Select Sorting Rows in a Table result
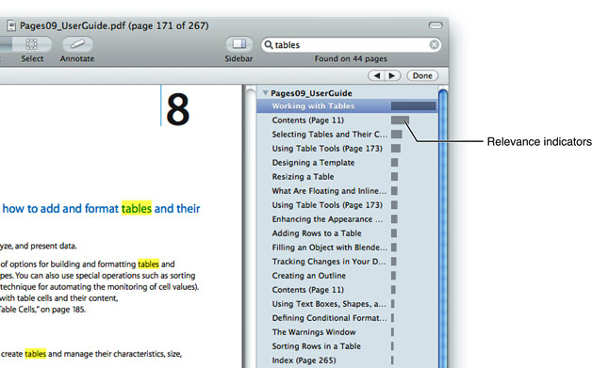The width and height of the screenshot is (592, 368). pyautogui.click(x=347, y=346)
